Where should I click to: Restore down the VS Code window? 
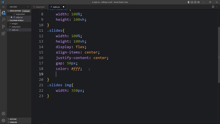(210, 2)
